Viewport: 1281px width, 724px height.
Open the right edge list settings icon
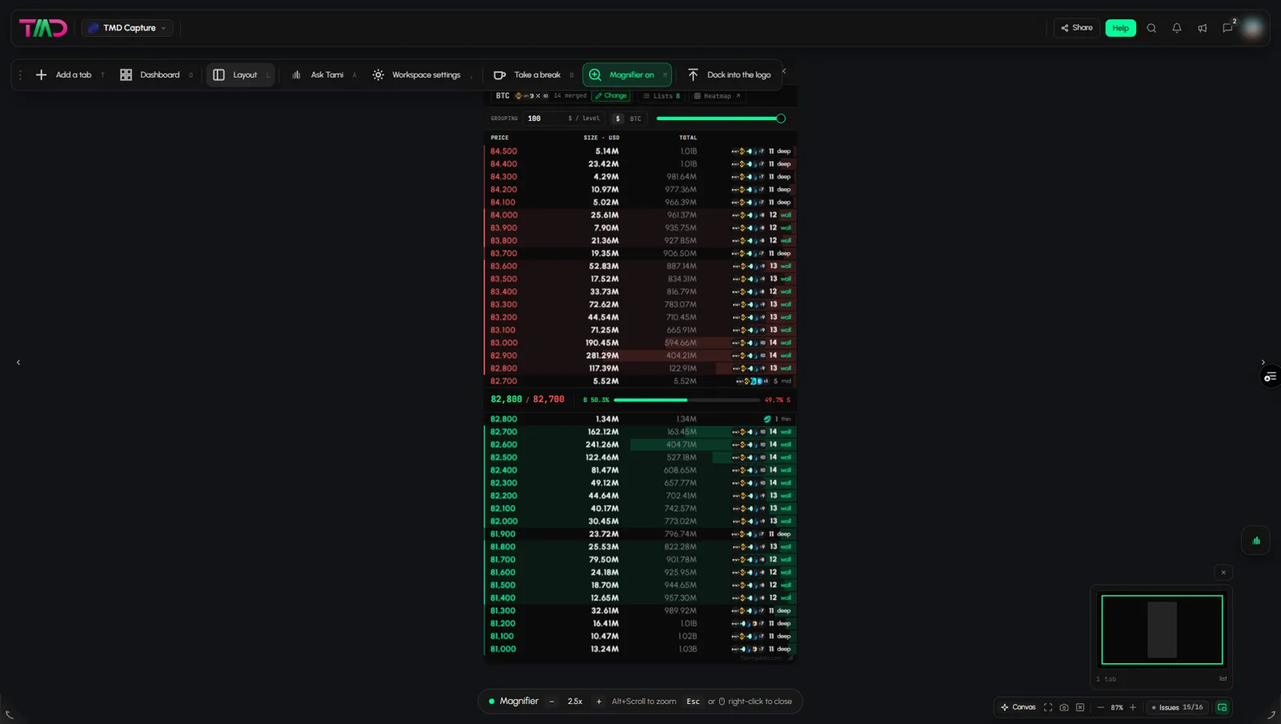[x=1271, y=377]
